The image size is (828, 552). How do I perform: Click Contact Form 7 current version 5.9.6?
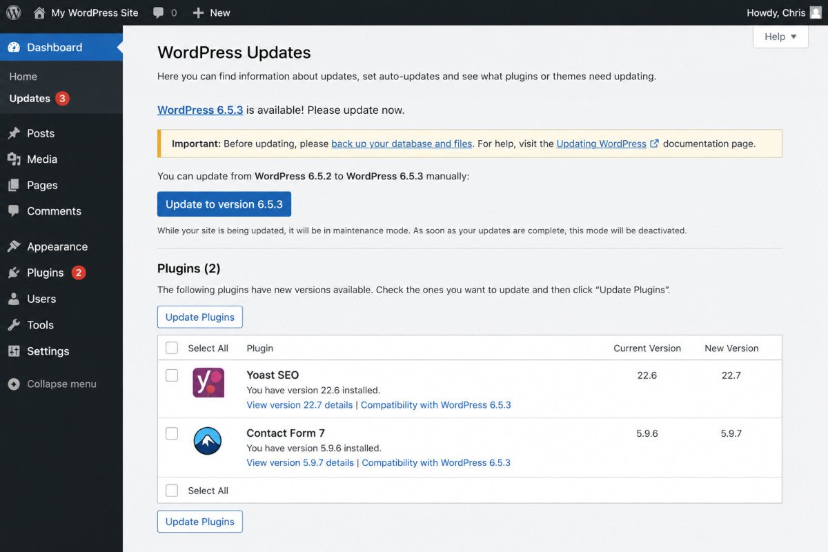tap(647, 433)
